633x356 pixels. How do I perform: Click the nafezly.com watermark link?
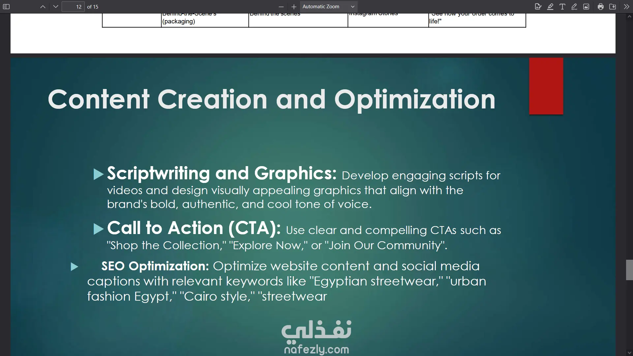click(316, 349)
